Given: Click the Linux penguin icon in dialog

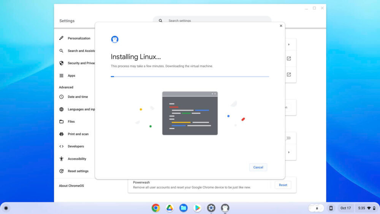Looking at the screenshot, I should [x=115, y=39].
